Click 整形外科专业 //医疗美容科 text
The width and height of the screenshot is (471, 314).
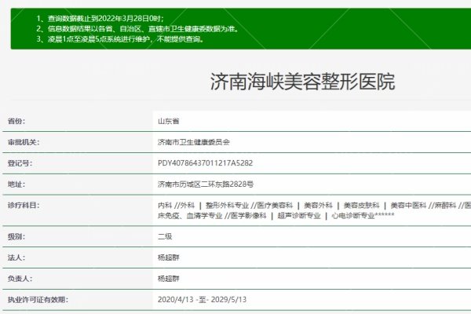(249, 205)
